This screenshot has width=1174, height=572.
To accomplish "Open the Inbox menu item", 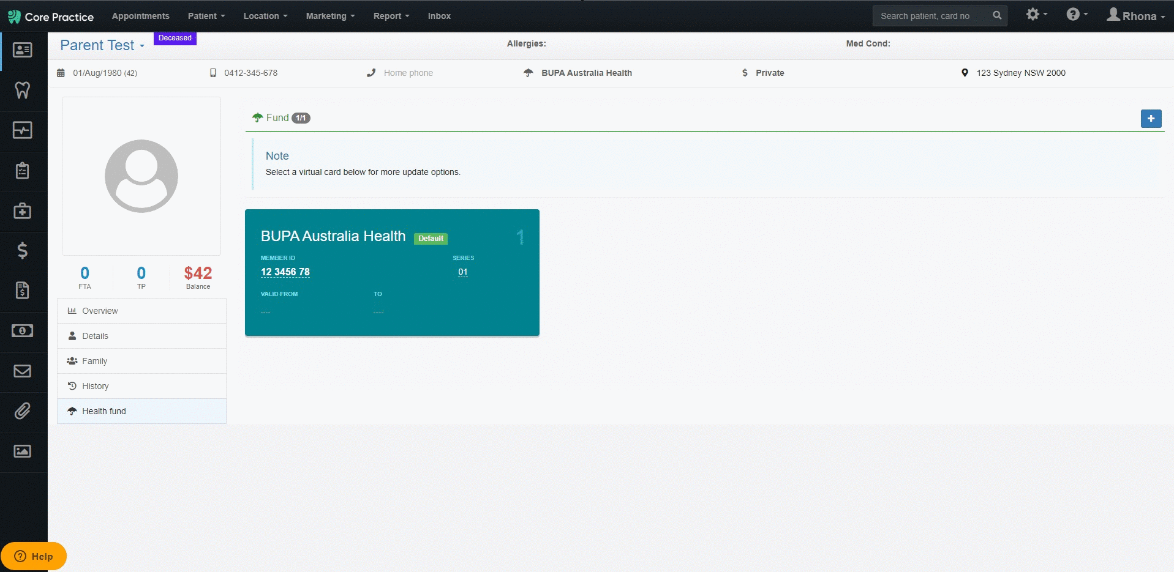I will [439, 16].
